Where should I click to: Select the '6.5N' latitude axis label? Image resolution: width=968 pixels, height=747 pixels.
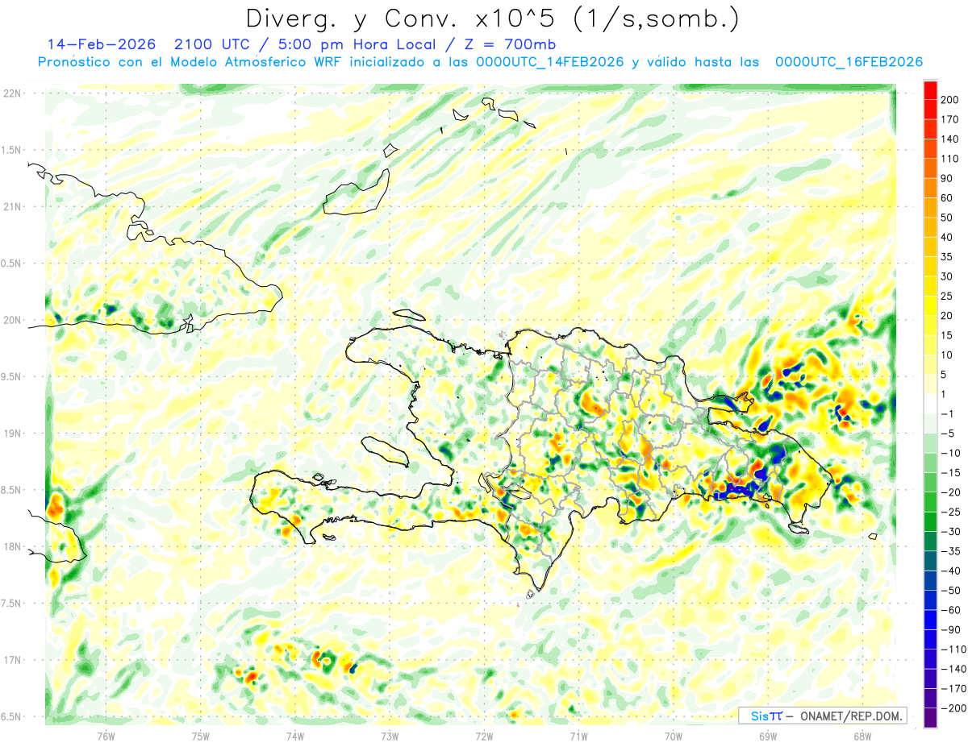(12, 717)
